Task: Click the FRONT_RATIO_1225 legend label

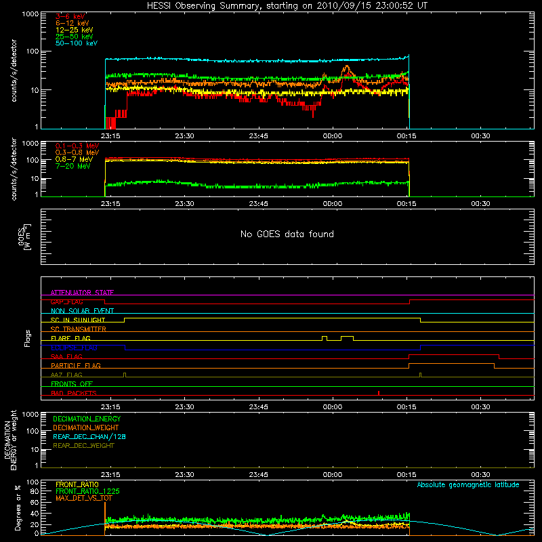Action: tap(87, 491)
